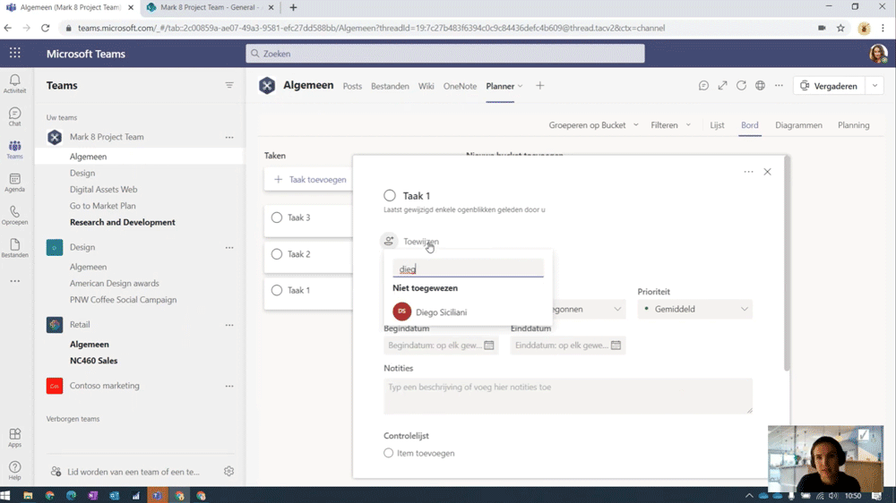Open the Bestanden channel tab
896x503 pixels.
coord(390,86)
